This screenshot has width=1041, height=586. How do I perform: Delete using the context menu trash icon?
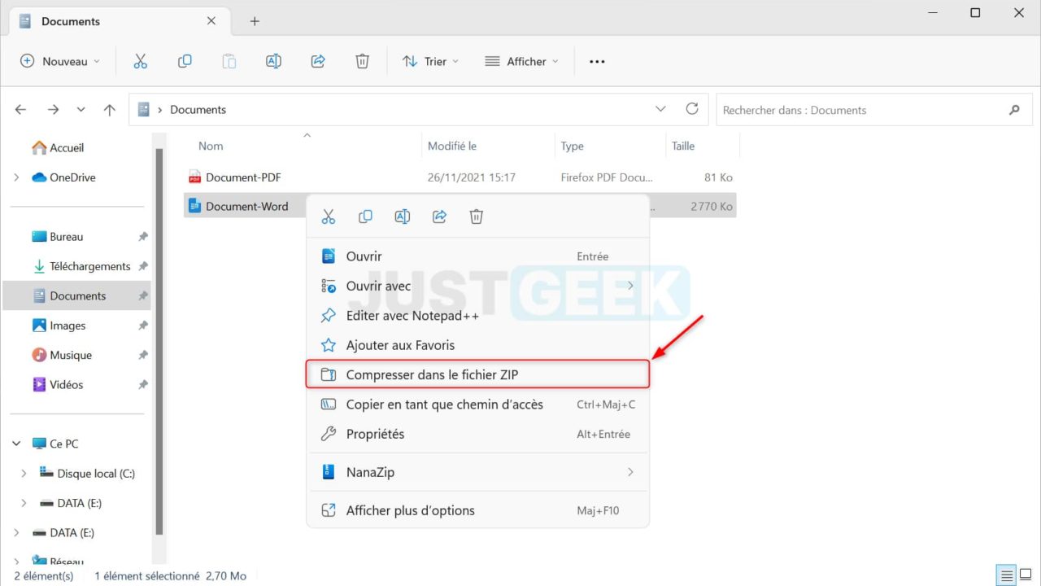point(477,216)
